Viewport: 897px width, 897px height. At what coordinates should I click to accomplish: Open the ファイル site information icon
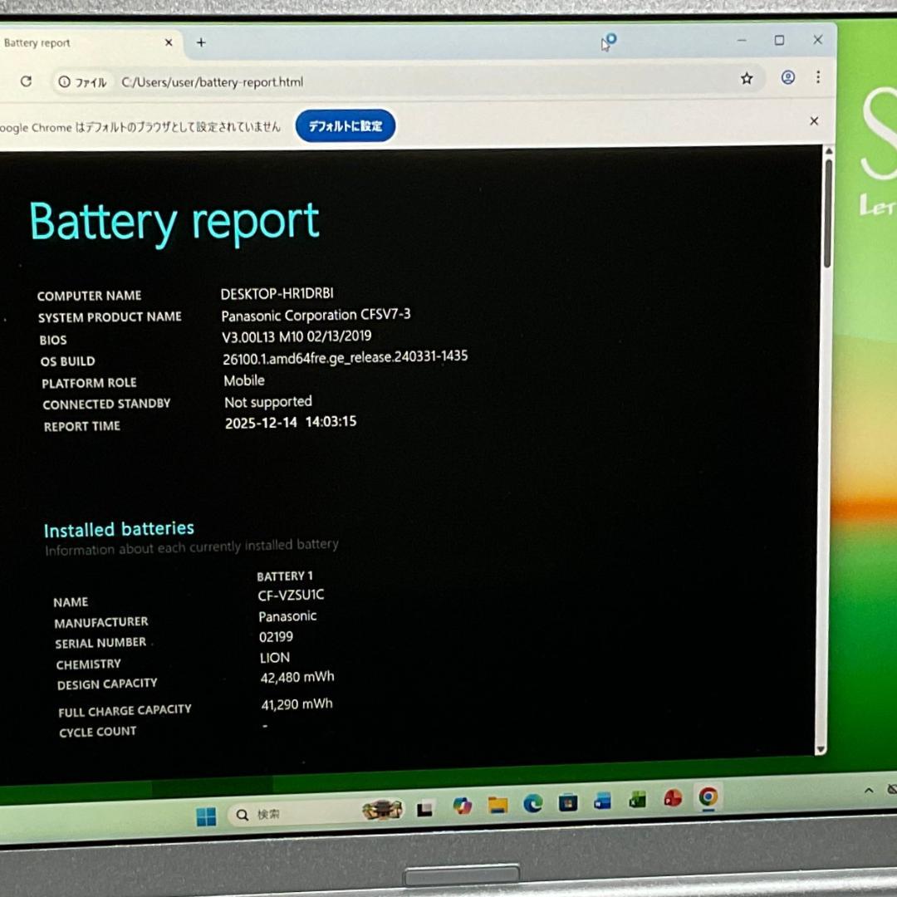point(63,81)
